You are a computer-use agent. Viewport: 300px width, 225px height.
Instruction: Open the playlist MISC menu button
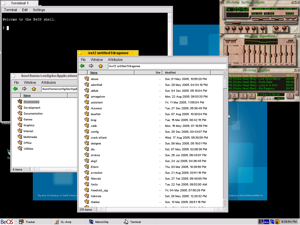click(x=252, y=96)
